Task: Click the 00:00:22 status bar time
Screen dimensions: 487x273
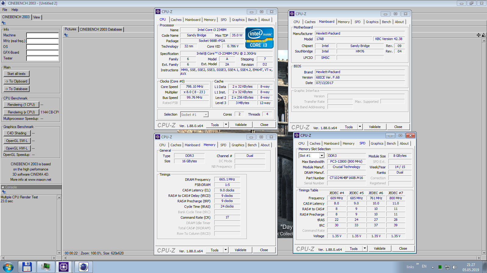Action: tap(71, 253)
